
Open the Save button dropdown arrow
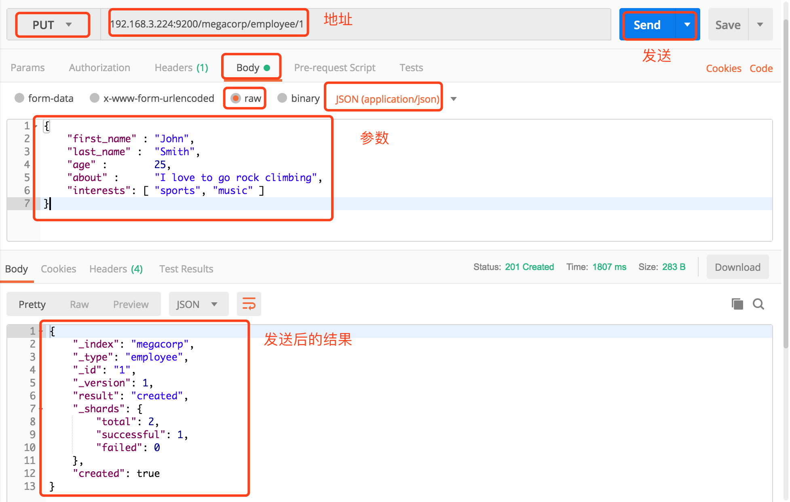pos(760,25)
